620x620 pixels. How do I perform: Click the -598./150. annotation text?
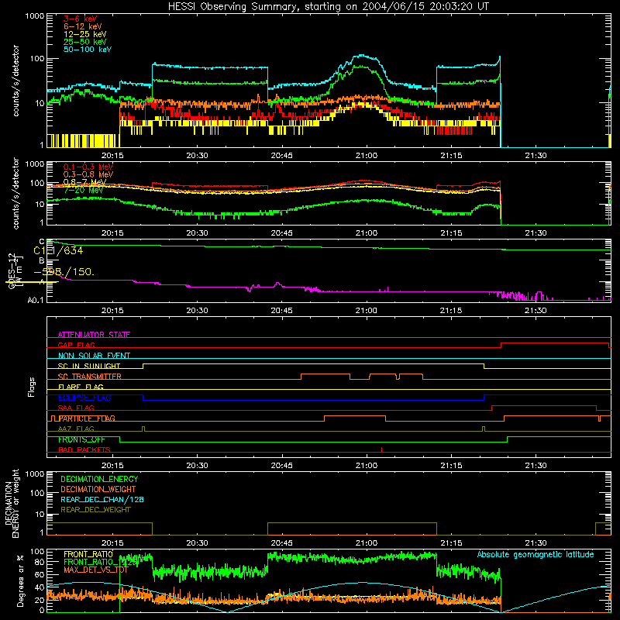(x=64, y=272)
